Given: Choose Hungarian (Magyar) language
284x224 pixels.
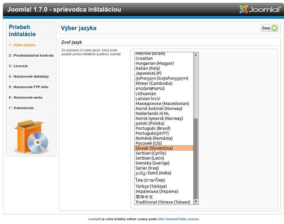Looking at the screenshot, I should click(x=164, y=63).
